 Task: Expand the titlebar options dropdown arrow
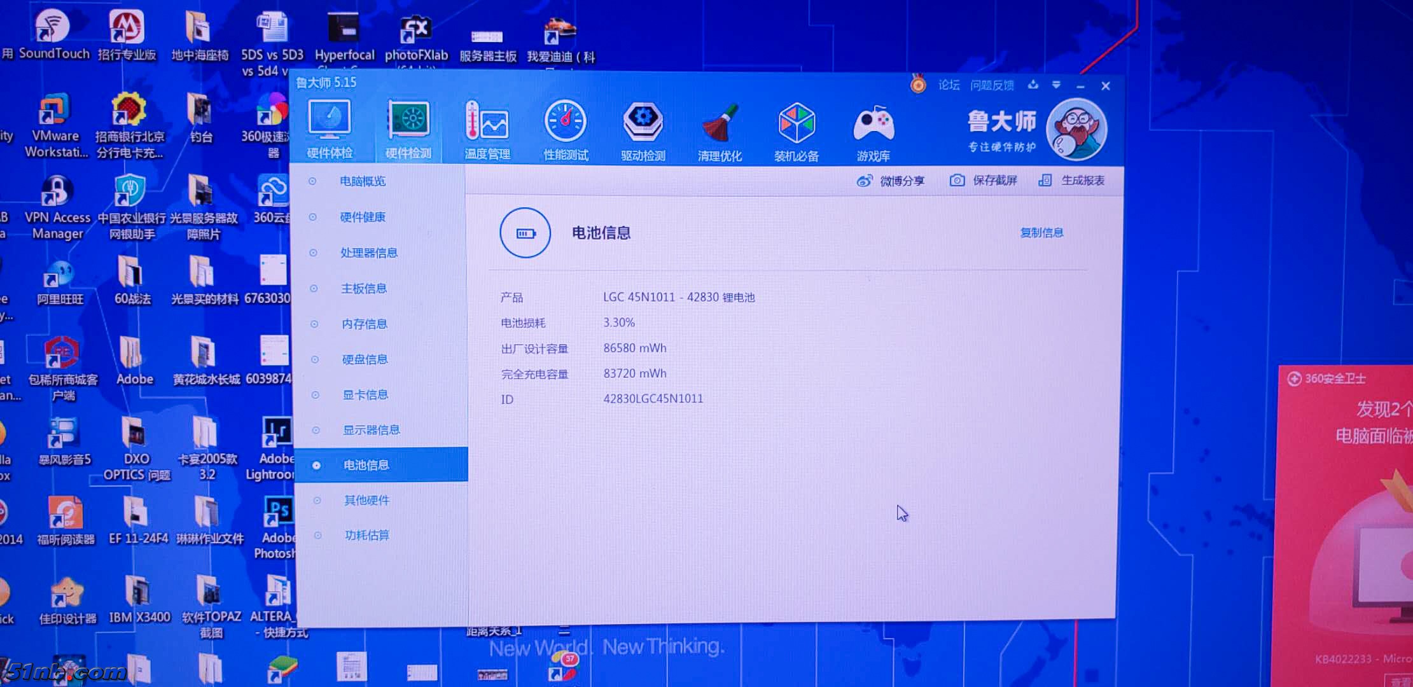pos(1057,85)
